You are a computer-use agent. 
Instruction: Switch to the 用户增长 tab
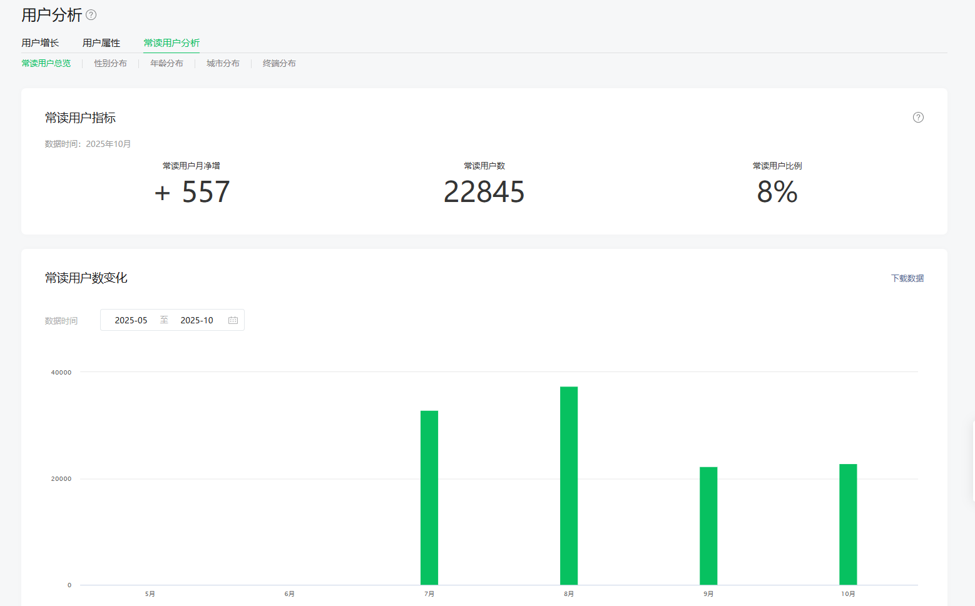pos(40,43)
